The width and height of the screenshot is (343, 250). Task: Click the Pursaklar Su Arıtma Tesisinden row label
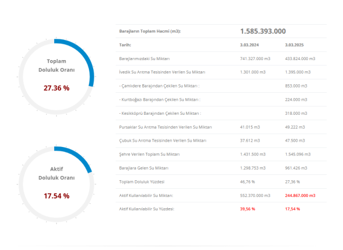tap(165, 127)
